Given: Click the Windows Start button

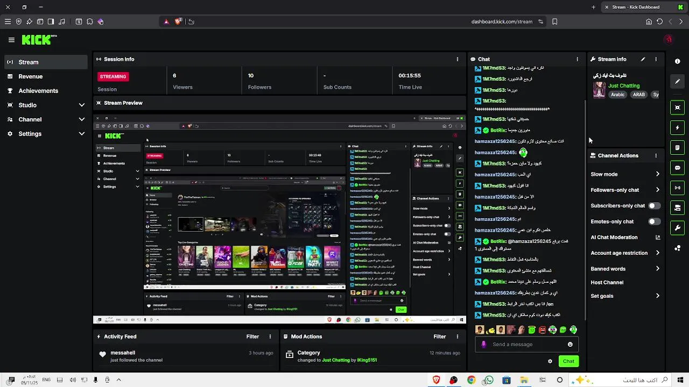Looking at the screenshot, I should click(680, 380).
